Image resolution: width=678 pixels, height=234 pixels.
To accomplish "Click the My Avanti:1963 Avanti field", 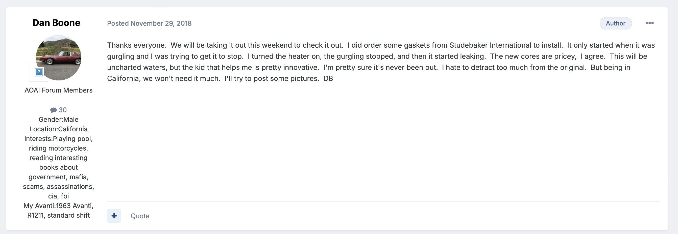I will (58, 206).
